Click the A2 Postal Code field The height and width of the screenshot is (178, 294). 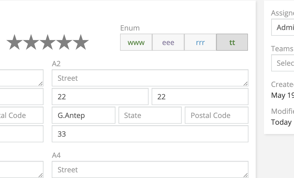(x=217, y=115)
